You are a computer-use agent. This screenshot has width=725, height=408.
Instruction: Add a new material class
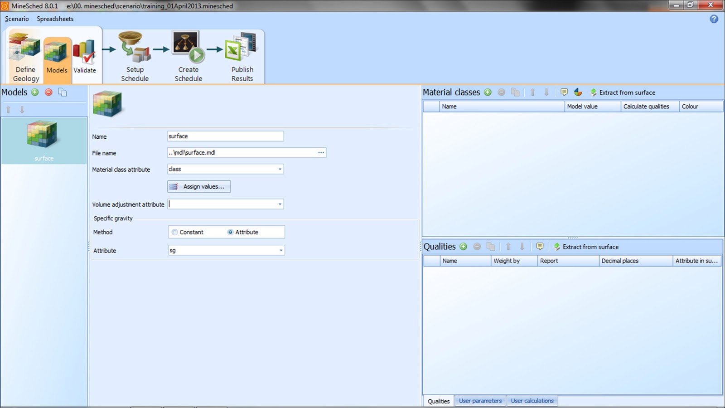(488, 92)
